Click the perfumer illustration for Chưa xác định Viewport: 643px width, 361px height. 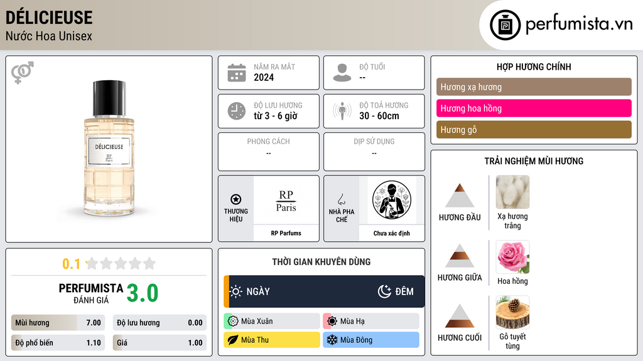click(392, 200)
